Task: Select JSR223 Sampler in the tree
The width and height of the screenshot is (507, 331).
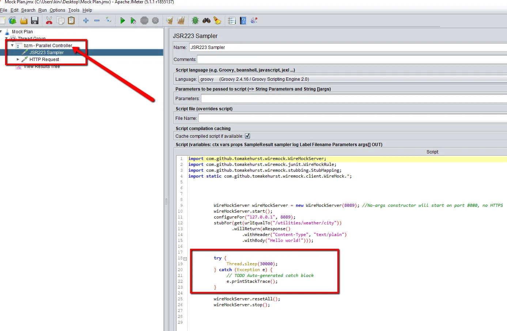Action: (x=46, y=53)
